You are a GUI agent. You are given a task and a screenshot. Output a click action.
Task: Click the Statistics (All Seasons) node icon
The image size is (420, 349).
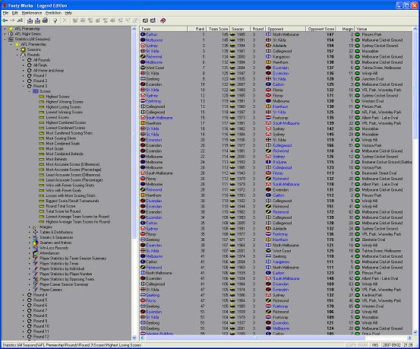11,40
